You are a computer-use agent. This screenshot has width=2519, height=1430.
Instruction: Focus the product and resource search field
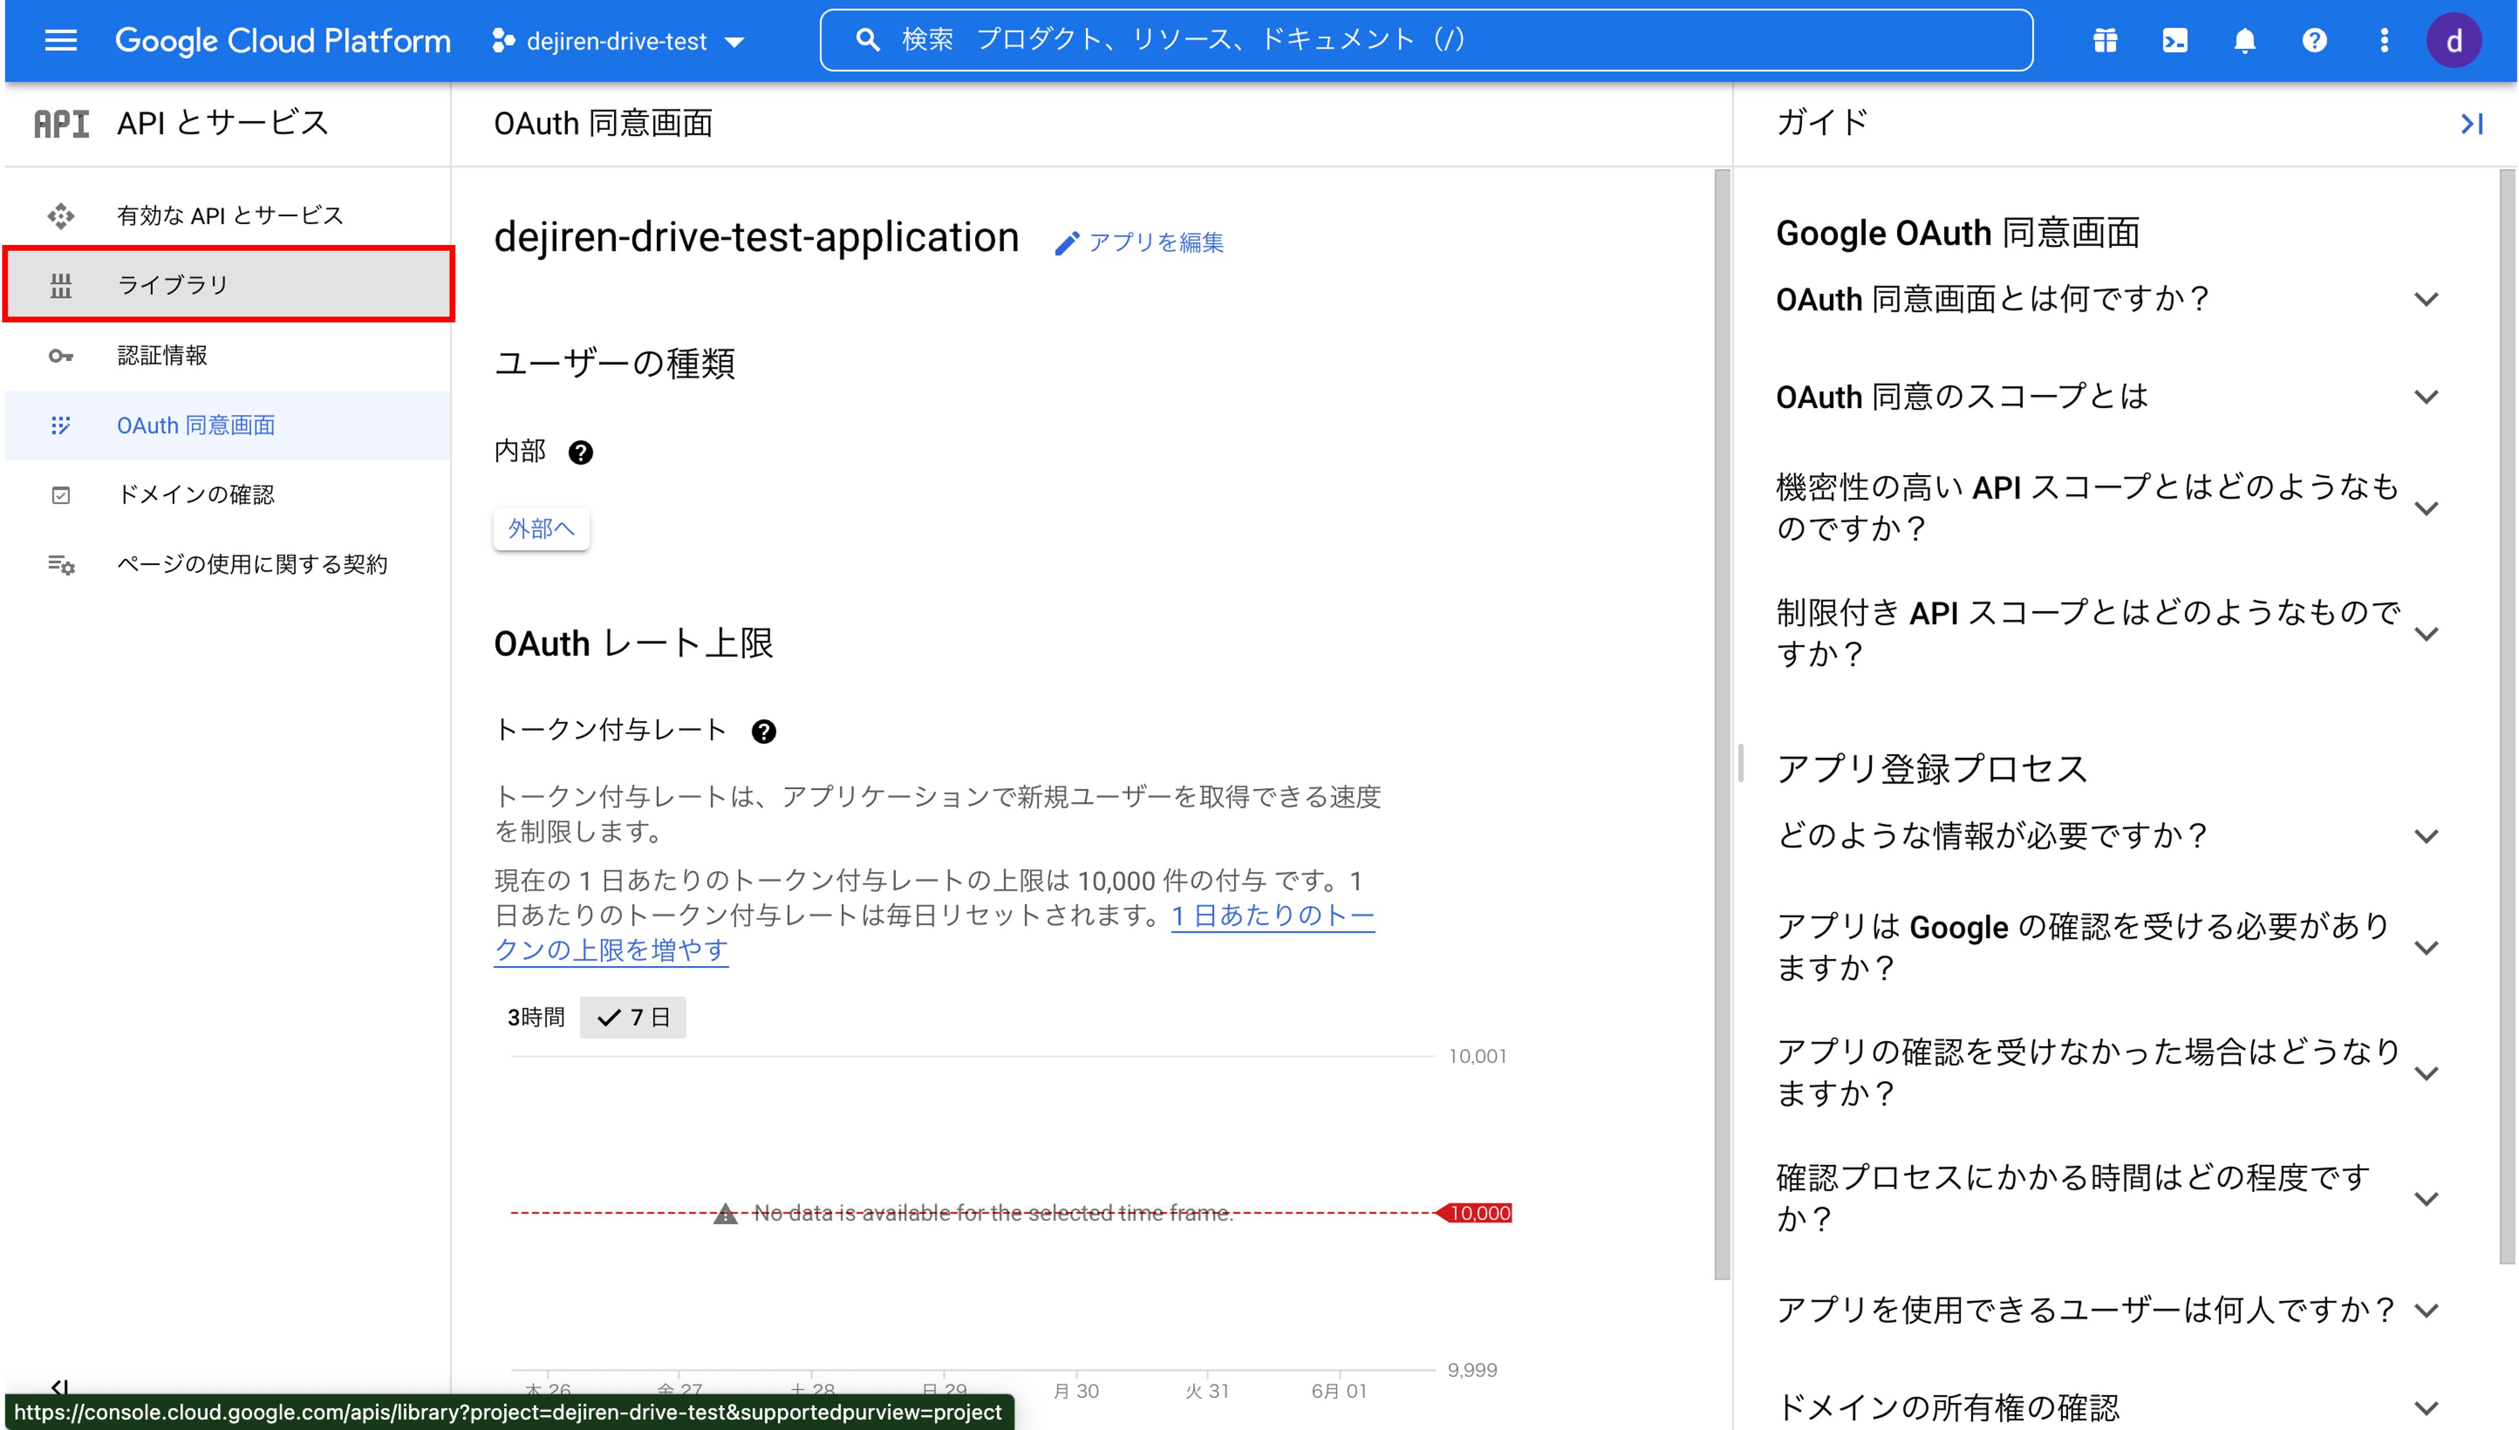tap(1427, 40)
